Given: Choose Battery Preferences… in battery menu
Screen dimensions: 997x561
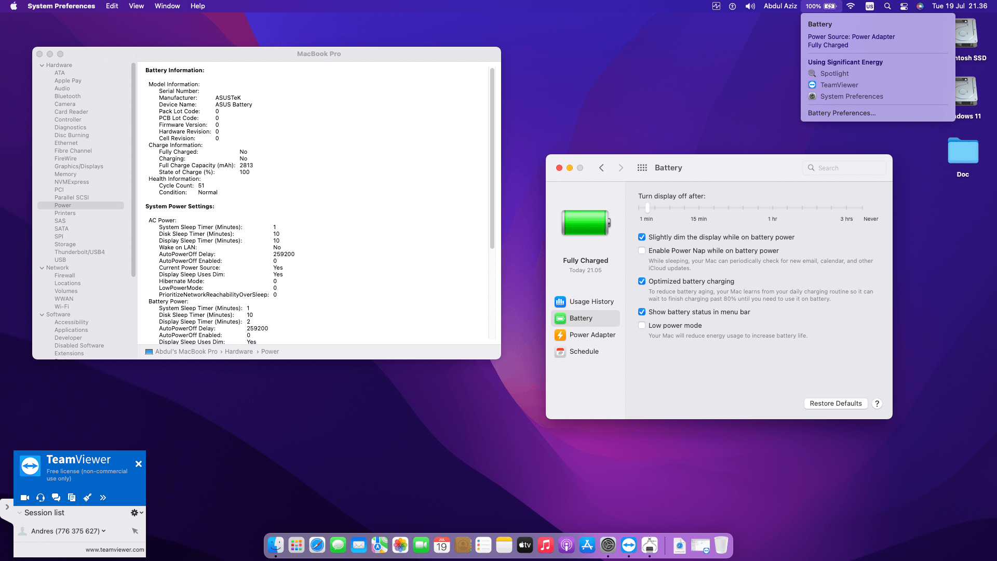Looking at the screenshot, I should point(842,113).
